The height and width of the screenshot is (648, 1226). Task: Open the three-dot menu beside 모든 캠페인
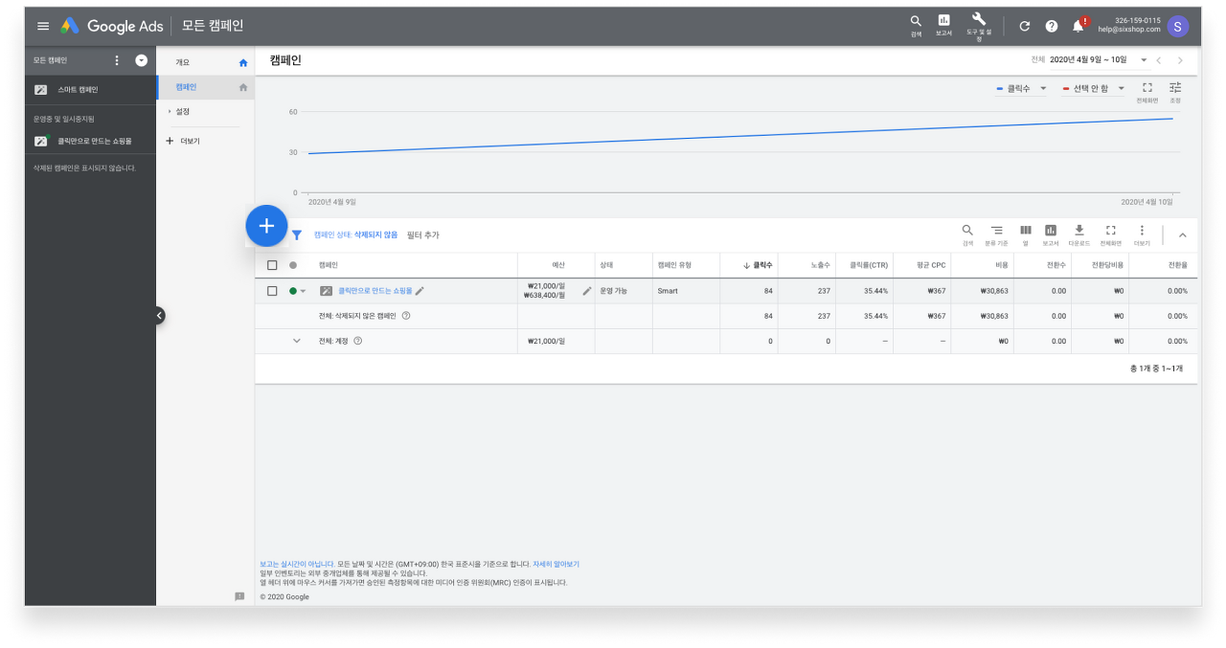tap(117, 60)
